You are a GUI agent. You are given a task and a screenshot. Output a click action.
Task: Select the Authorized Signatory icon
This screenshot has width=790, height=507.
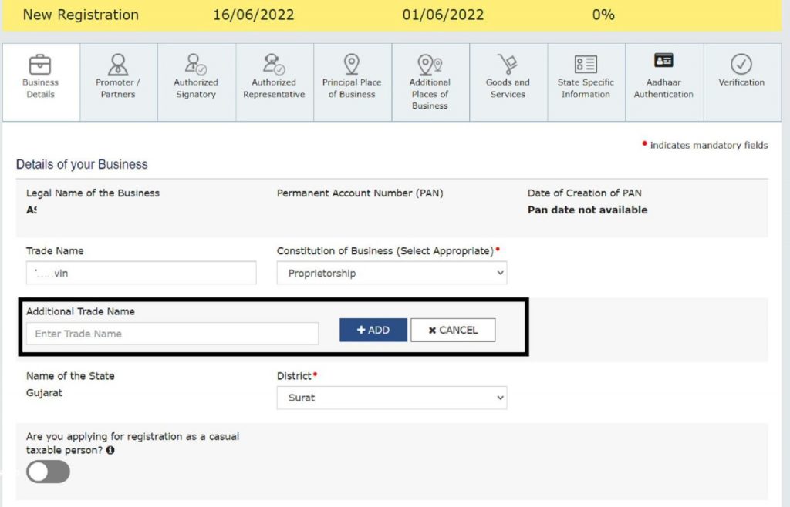coord(196,63)
